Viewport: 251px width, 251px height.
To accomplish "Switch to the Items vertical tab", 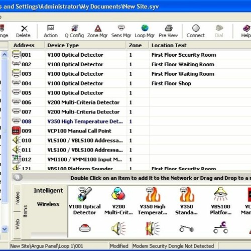I will [x=25, y=211].
